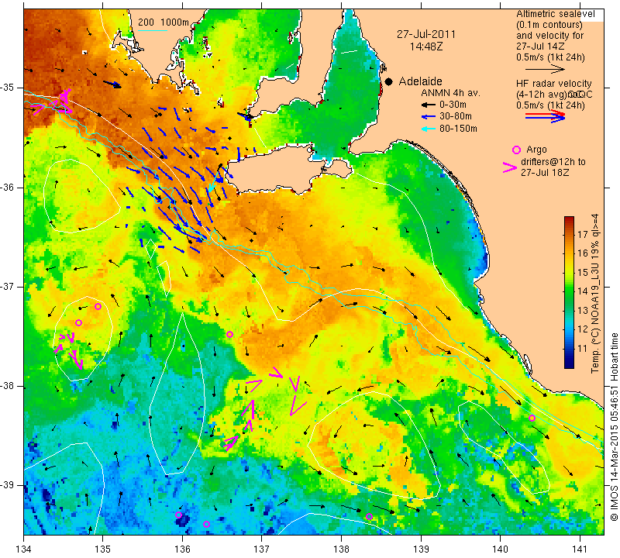The image size is (620, 558).
Task: Click the cyan 80-150m ANMN arrow symbol
Action: [x=428, y=129]
